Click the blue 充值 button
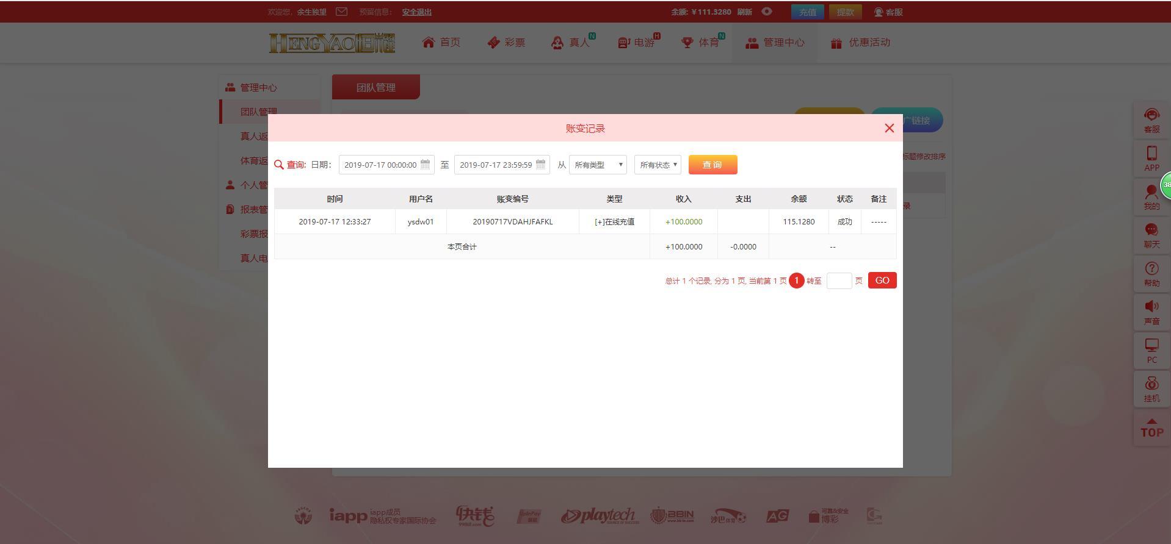The height and width of the screenshot is (544, 1171). pos(808,12)
